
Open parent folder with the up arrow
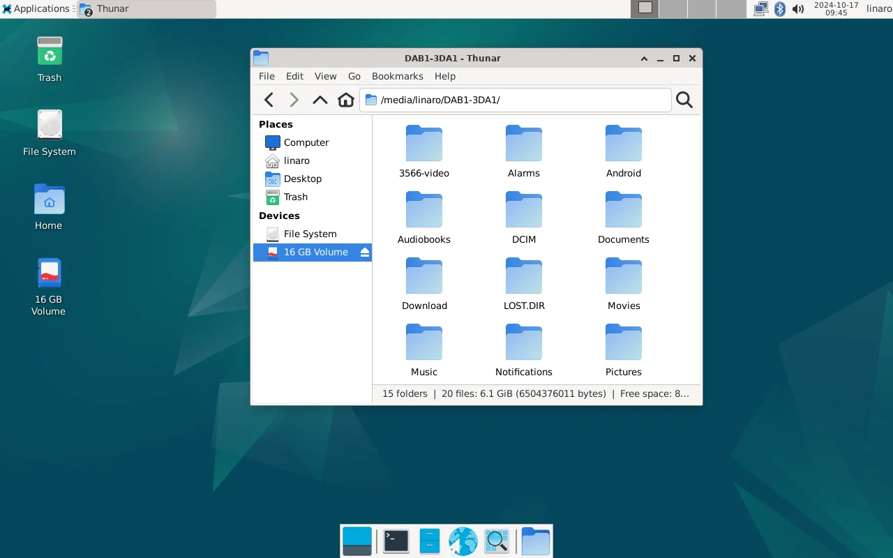point(320,100)
